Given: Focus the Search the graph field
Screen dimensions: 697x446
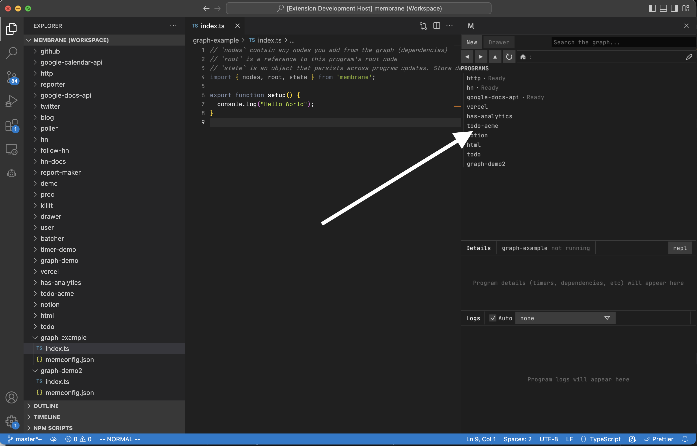Looking at the screenshot, I should (623, 42).
